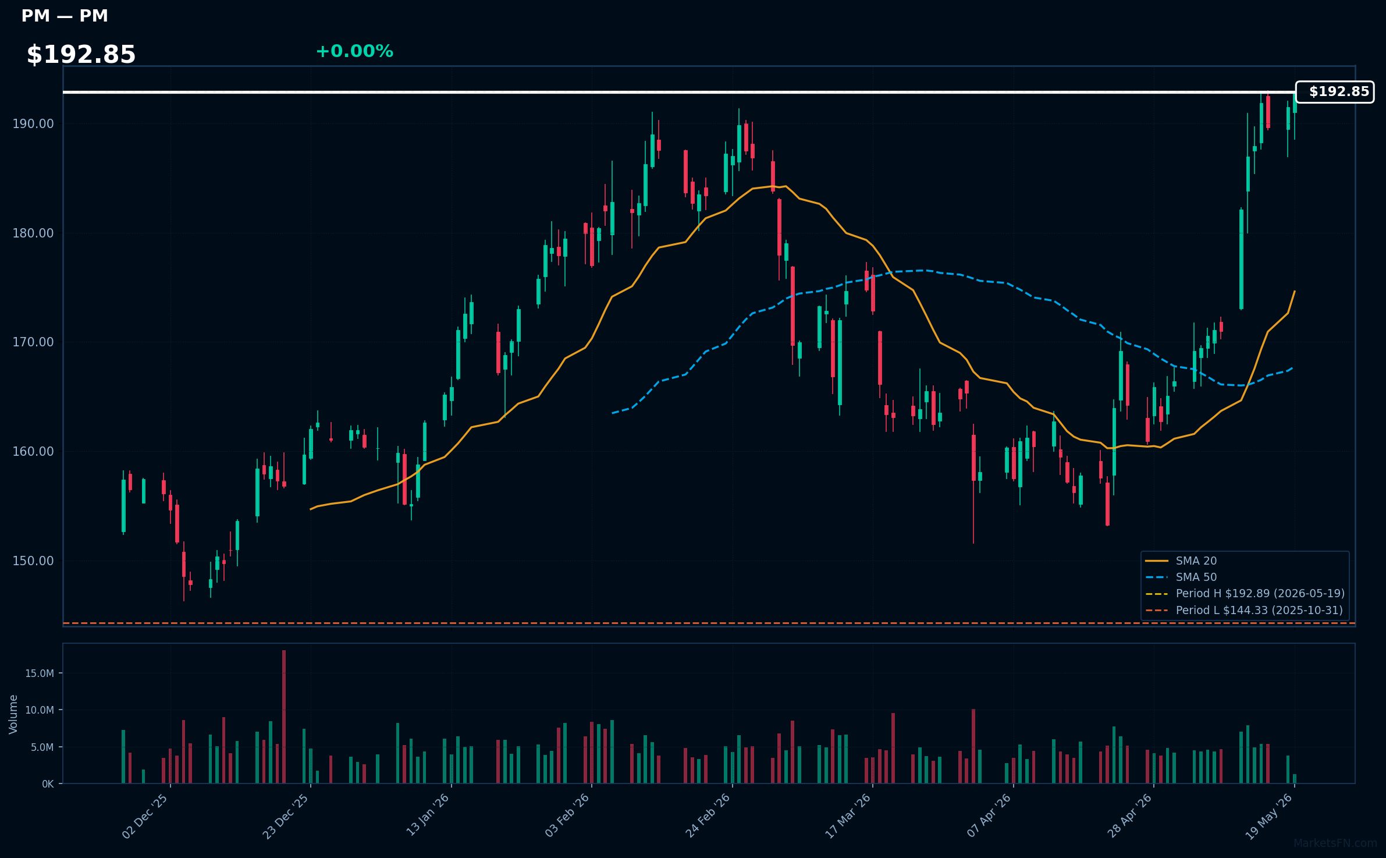Click the 190.00 y-axis label

pyautogui.click(x=33, y=123)
